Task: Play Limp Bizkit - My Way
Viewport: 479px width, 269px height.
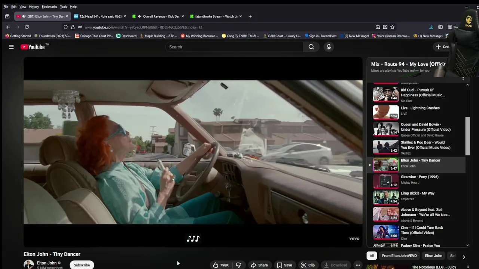Action: (415, 198)
